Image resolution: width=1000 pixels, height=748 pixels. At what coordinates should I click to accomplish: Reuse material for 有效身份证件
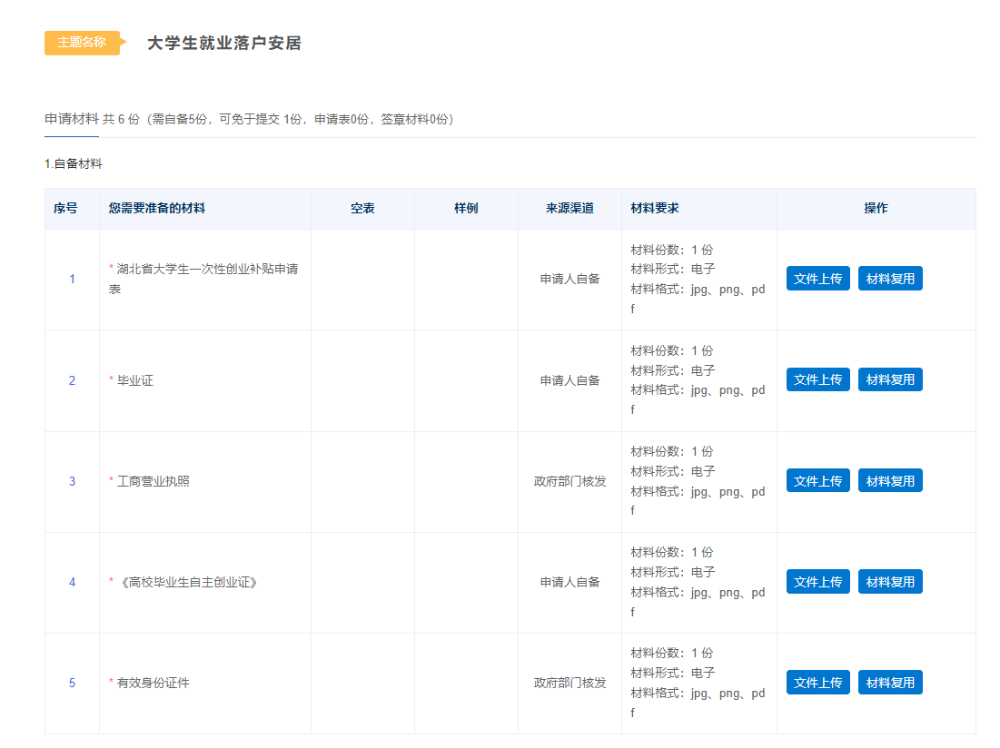(890, 683)
